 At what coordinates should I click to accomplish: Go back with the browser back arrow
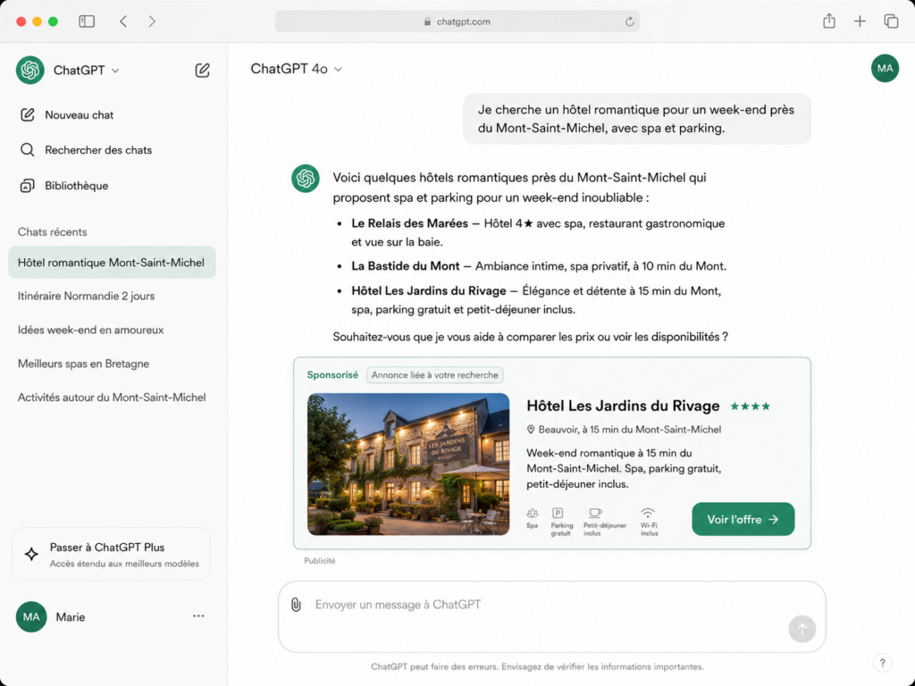(123, 21)
